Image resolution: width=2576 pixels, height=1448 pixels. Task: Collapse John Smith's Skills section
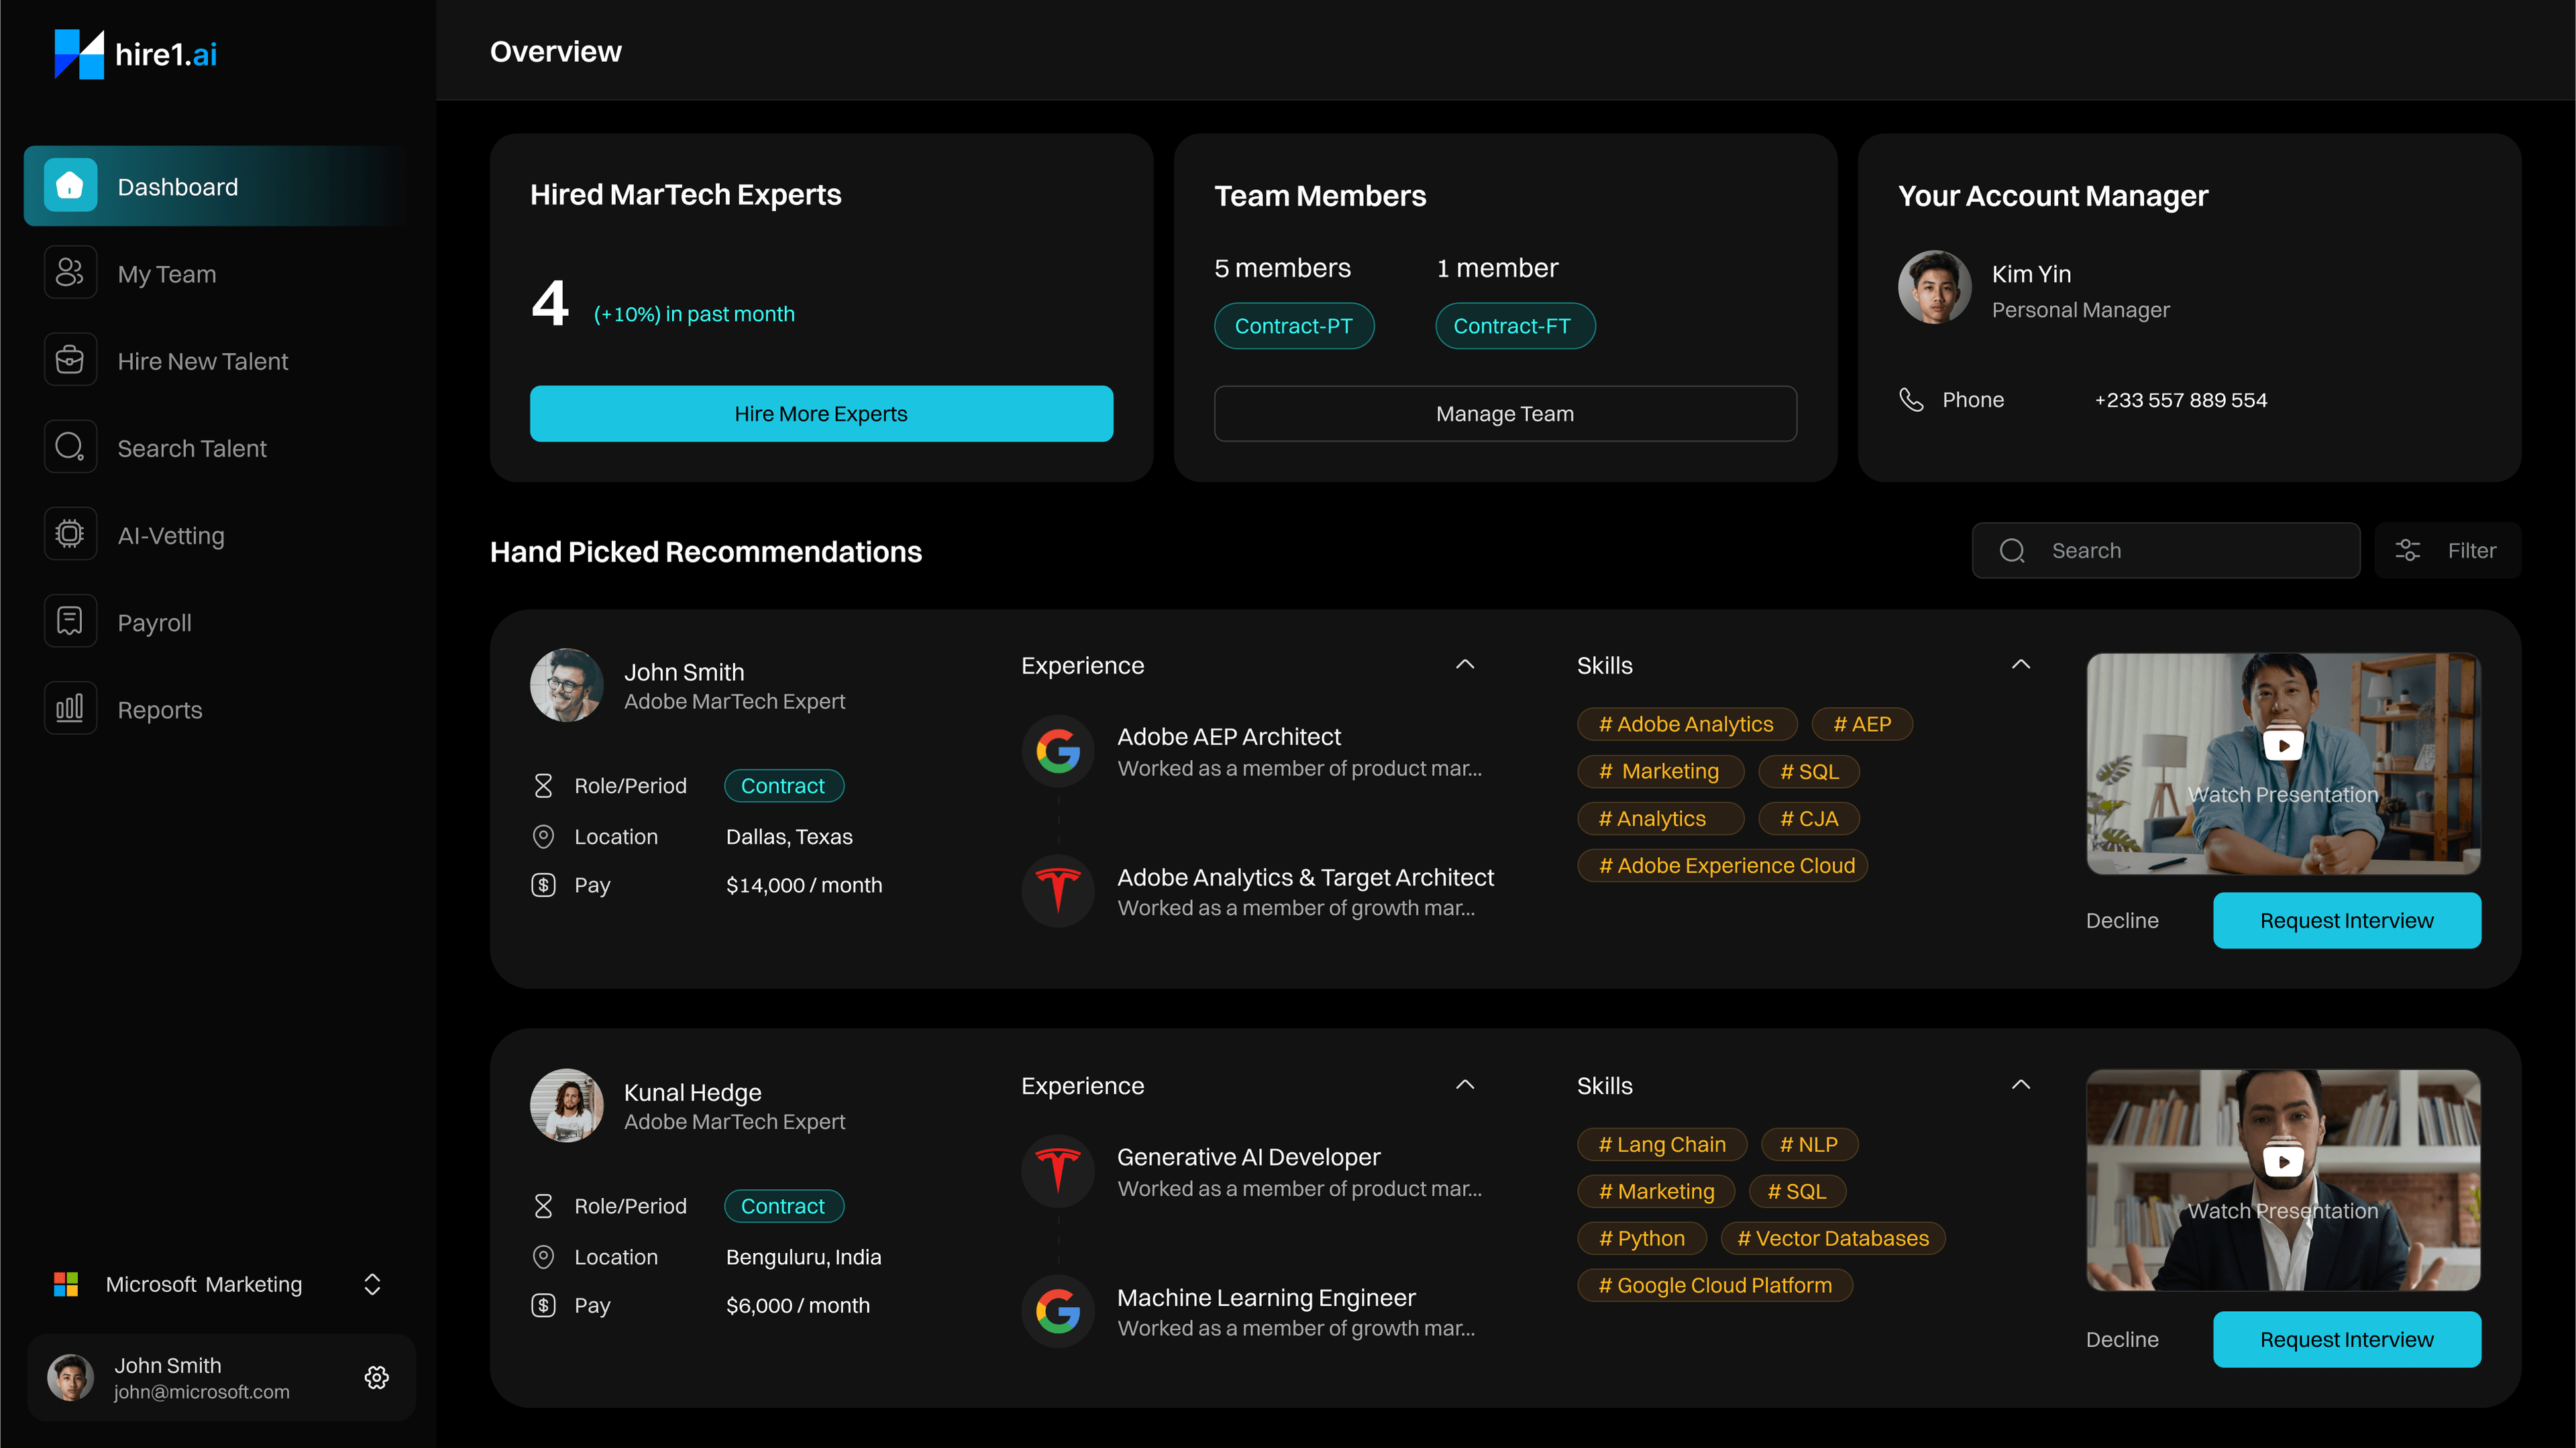click(x=2021, y=664)
